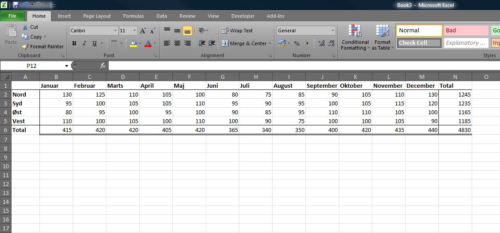
Task: Apply Percent Style number format
Action: click(x=297, y=43)
